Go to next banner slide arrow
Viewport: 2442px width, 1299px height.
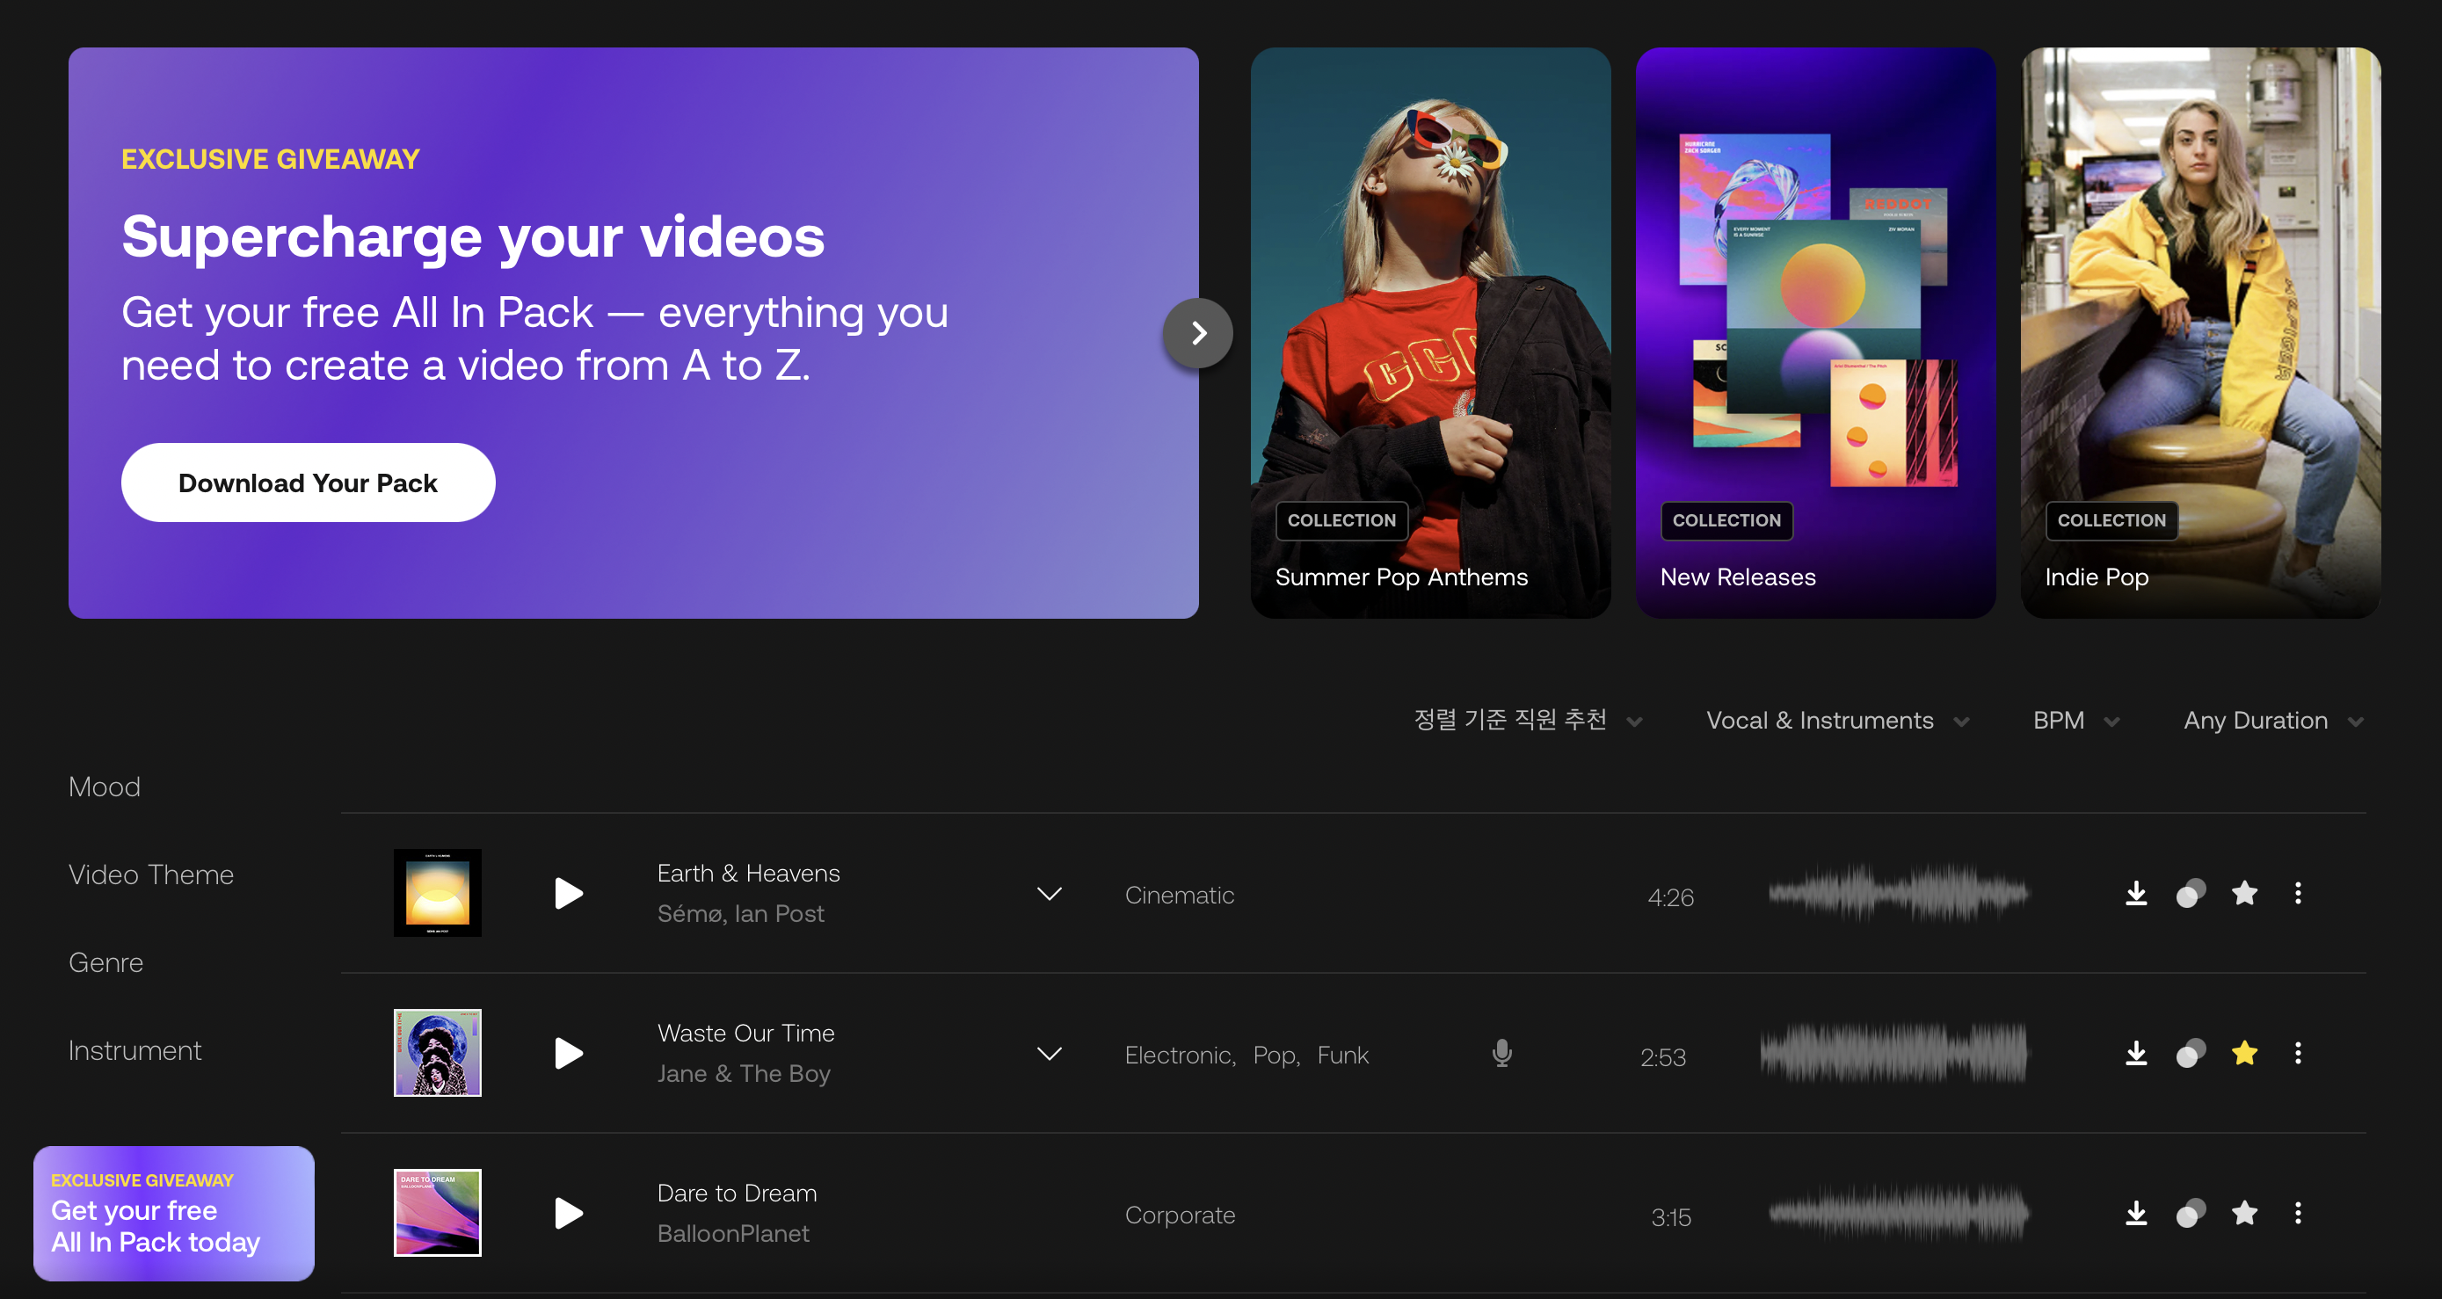pyautogui.click(x=1198, y=333)
